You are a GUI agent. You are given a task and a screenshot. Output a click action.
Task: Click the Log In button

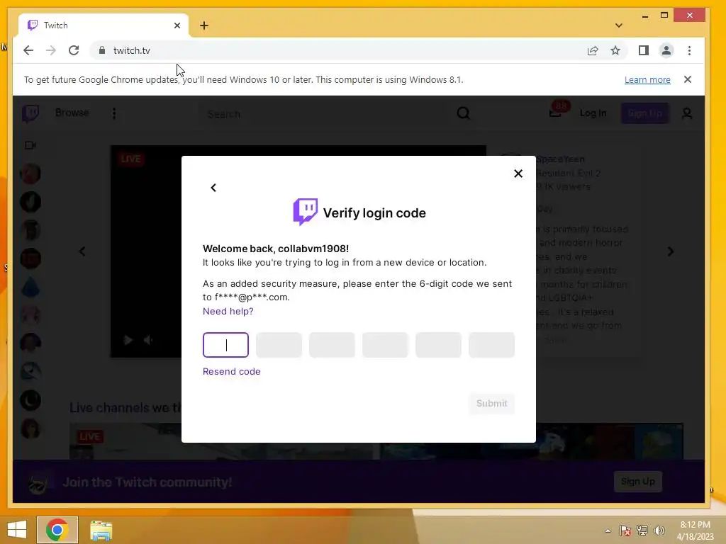tap(593, 113)
